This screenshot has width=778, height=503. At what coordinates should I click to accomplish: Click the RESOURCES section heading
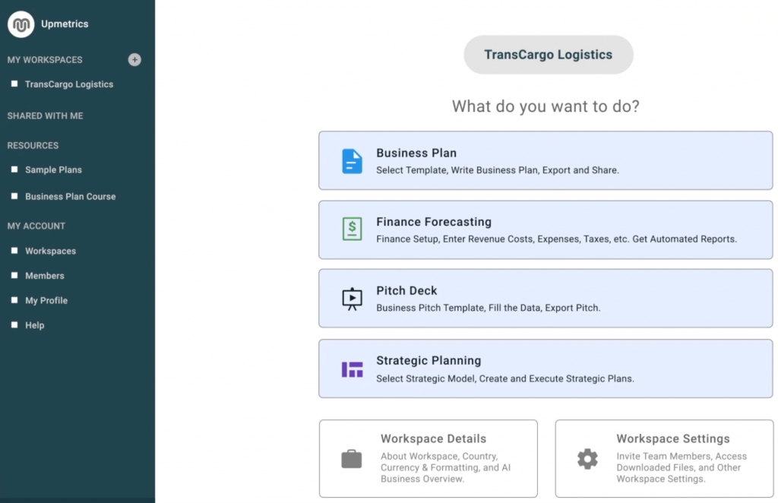33,145
